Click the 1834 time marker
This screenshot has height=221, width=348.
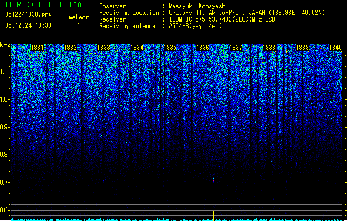(137, 48)
